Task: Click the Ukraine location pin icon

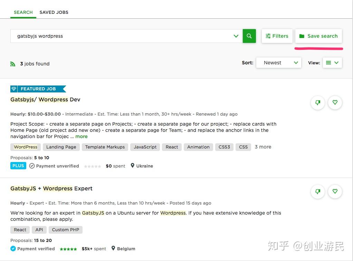Action: click(133, 165)
